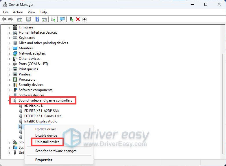This screenshot has height=166, width=226.
Task: Click the Properties toolbar icon
Action: (28, 19)
